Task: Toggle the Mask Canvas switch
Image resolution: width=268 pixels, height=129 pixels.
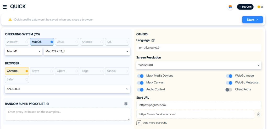Action: point(141,83)
